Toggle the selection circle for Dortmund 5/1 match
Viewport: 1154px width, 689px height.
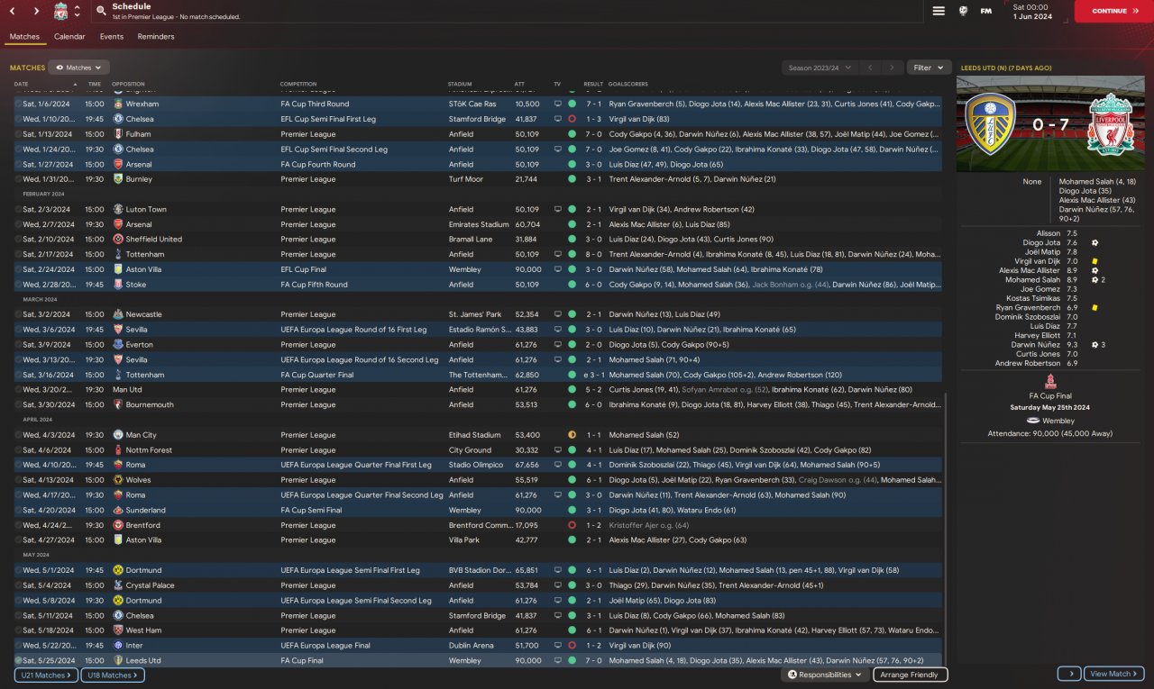18,570
